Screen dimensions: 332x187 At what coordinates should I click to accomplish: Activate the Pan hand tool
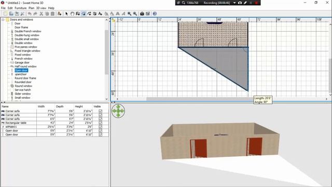(72, 14)
